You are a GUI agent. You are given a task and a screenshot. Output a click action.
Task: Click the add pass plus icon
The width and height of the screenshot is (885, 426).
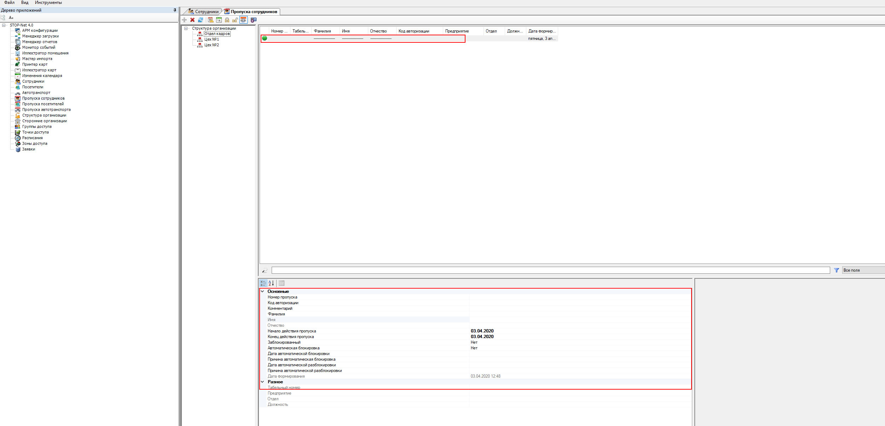tap(184, 20)
